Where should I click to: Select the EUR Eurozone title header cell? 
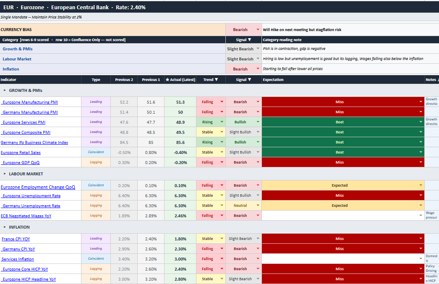[x=219, y=7]
